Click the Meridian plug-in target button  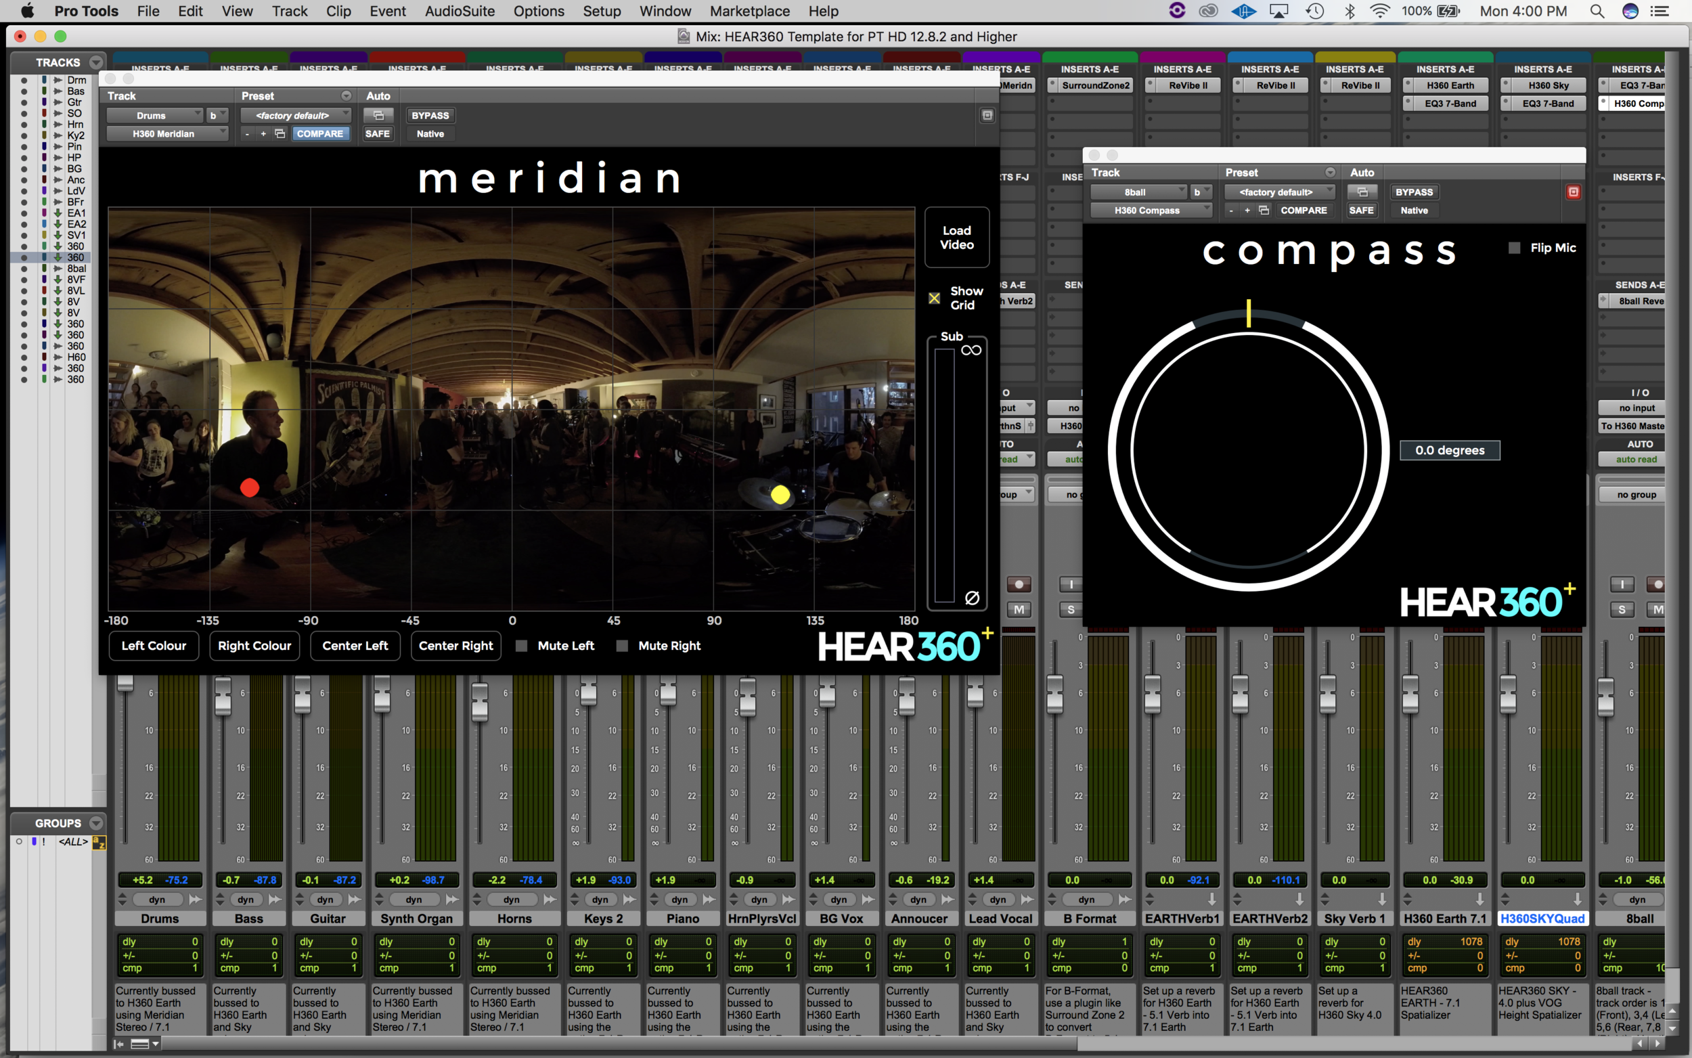click(987, 116)
